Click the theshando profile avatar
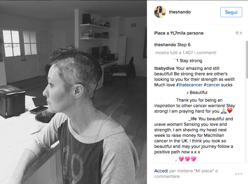The width and height of the screenshot is (248, 184). point(160,12)
